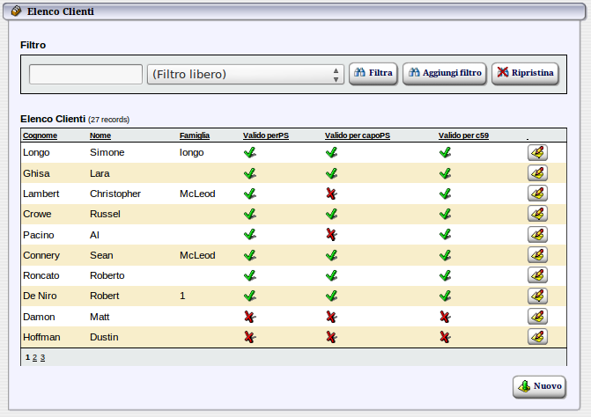
Task: Sort table by Cognome column
Action: (x=41, y=135)
